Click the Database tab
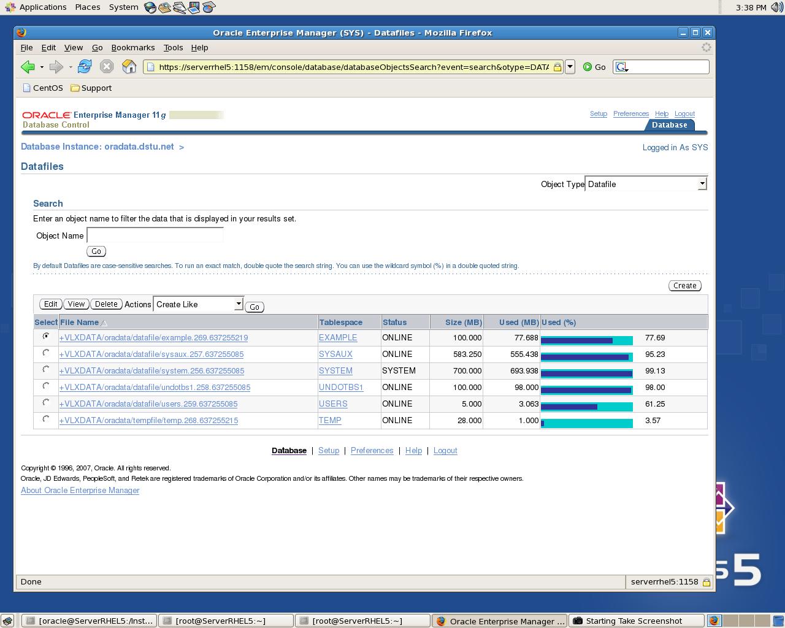Viewport: 785px width, 628px height. [x=669, y=125]
